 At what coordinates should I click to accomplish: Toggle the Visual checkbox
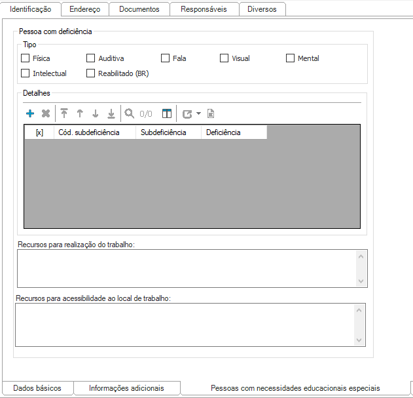(224, 58)
